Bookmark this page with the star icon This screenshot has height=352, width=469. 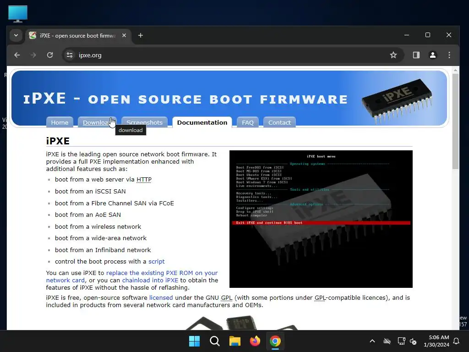(x=393, y=55)
